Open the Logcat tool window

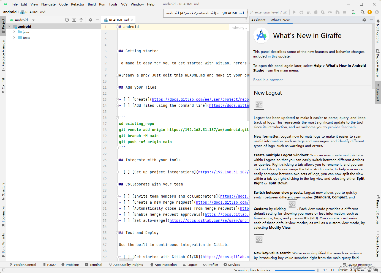click(x=190, y=264)
